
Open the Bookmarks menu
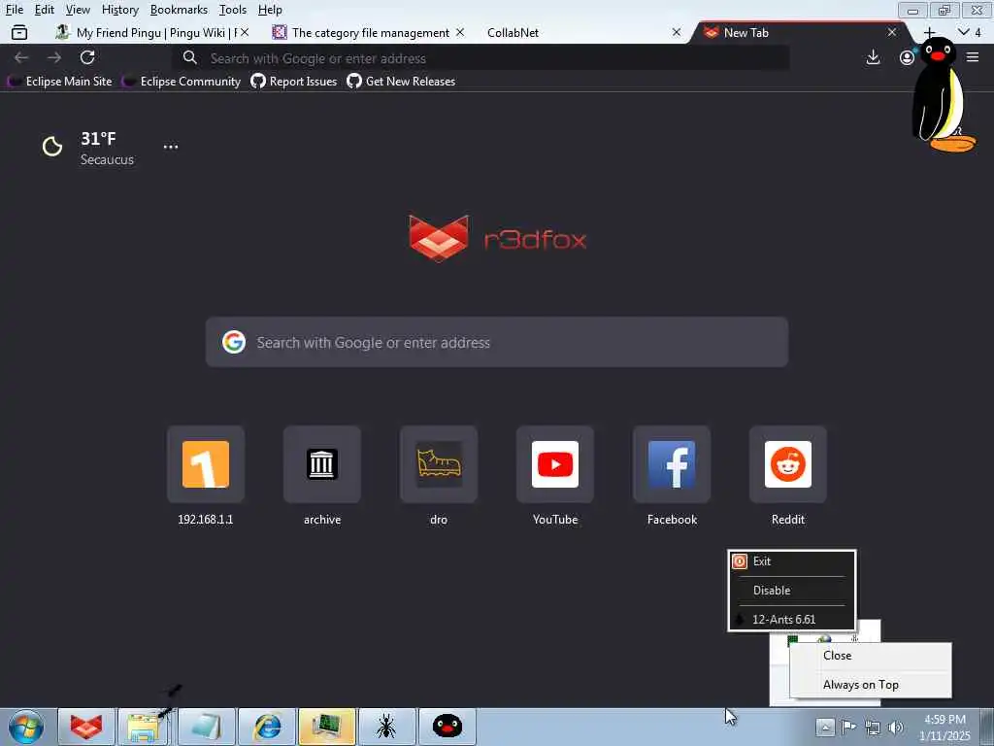[x=179, y=10]
